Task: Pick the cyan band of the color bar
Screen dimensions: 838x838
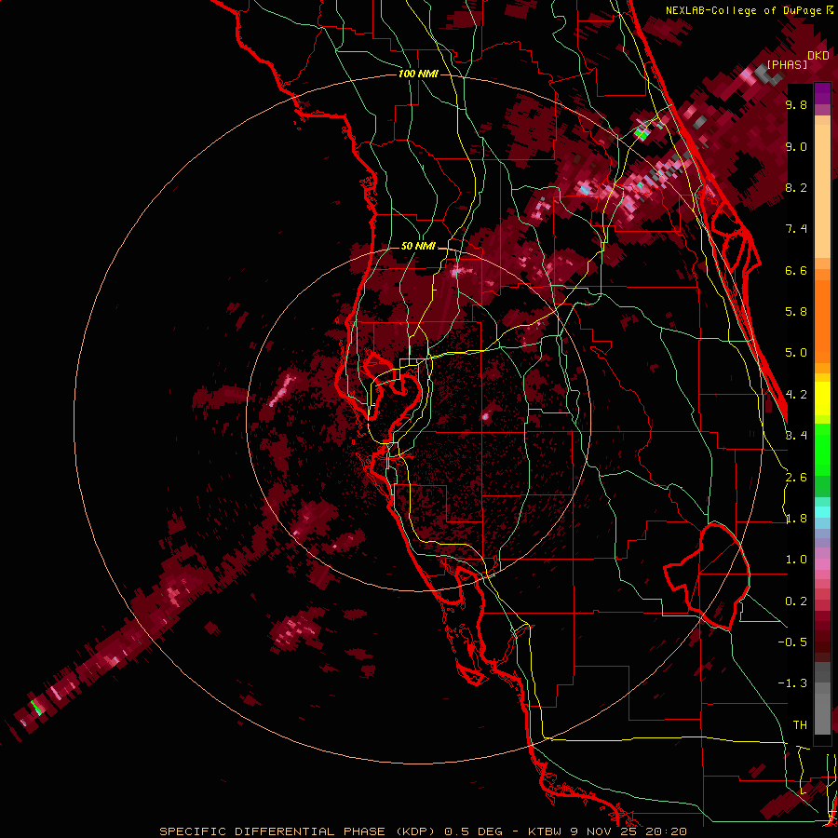Action: [x=822, y=511]
